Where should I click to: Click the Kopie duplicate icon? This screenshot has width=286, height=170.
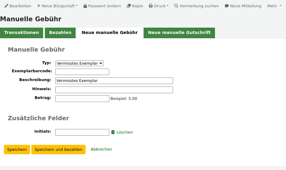coord(129,6)
